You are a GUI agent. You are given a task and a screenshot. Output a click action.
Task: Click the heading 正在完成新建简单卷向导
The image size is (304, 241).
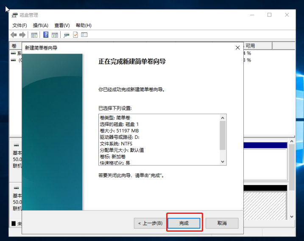[132, 62]
